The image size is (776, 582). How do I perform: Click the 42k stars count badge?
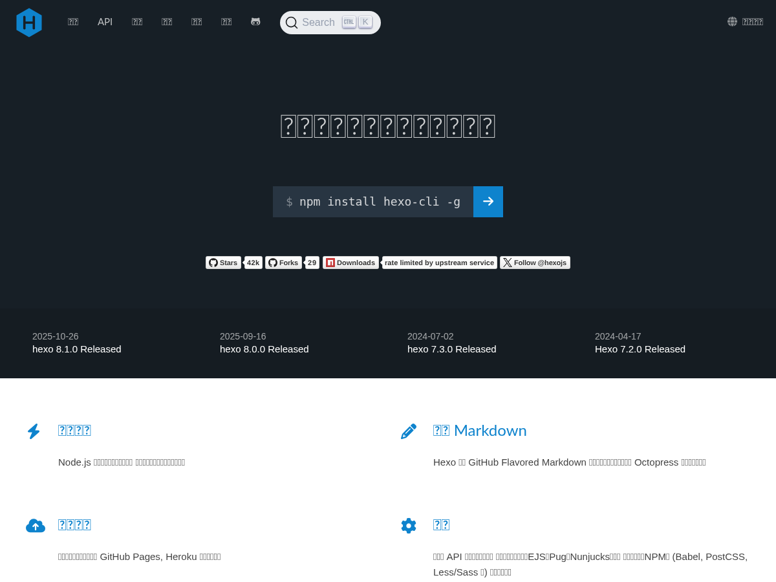tap(253, 263)
